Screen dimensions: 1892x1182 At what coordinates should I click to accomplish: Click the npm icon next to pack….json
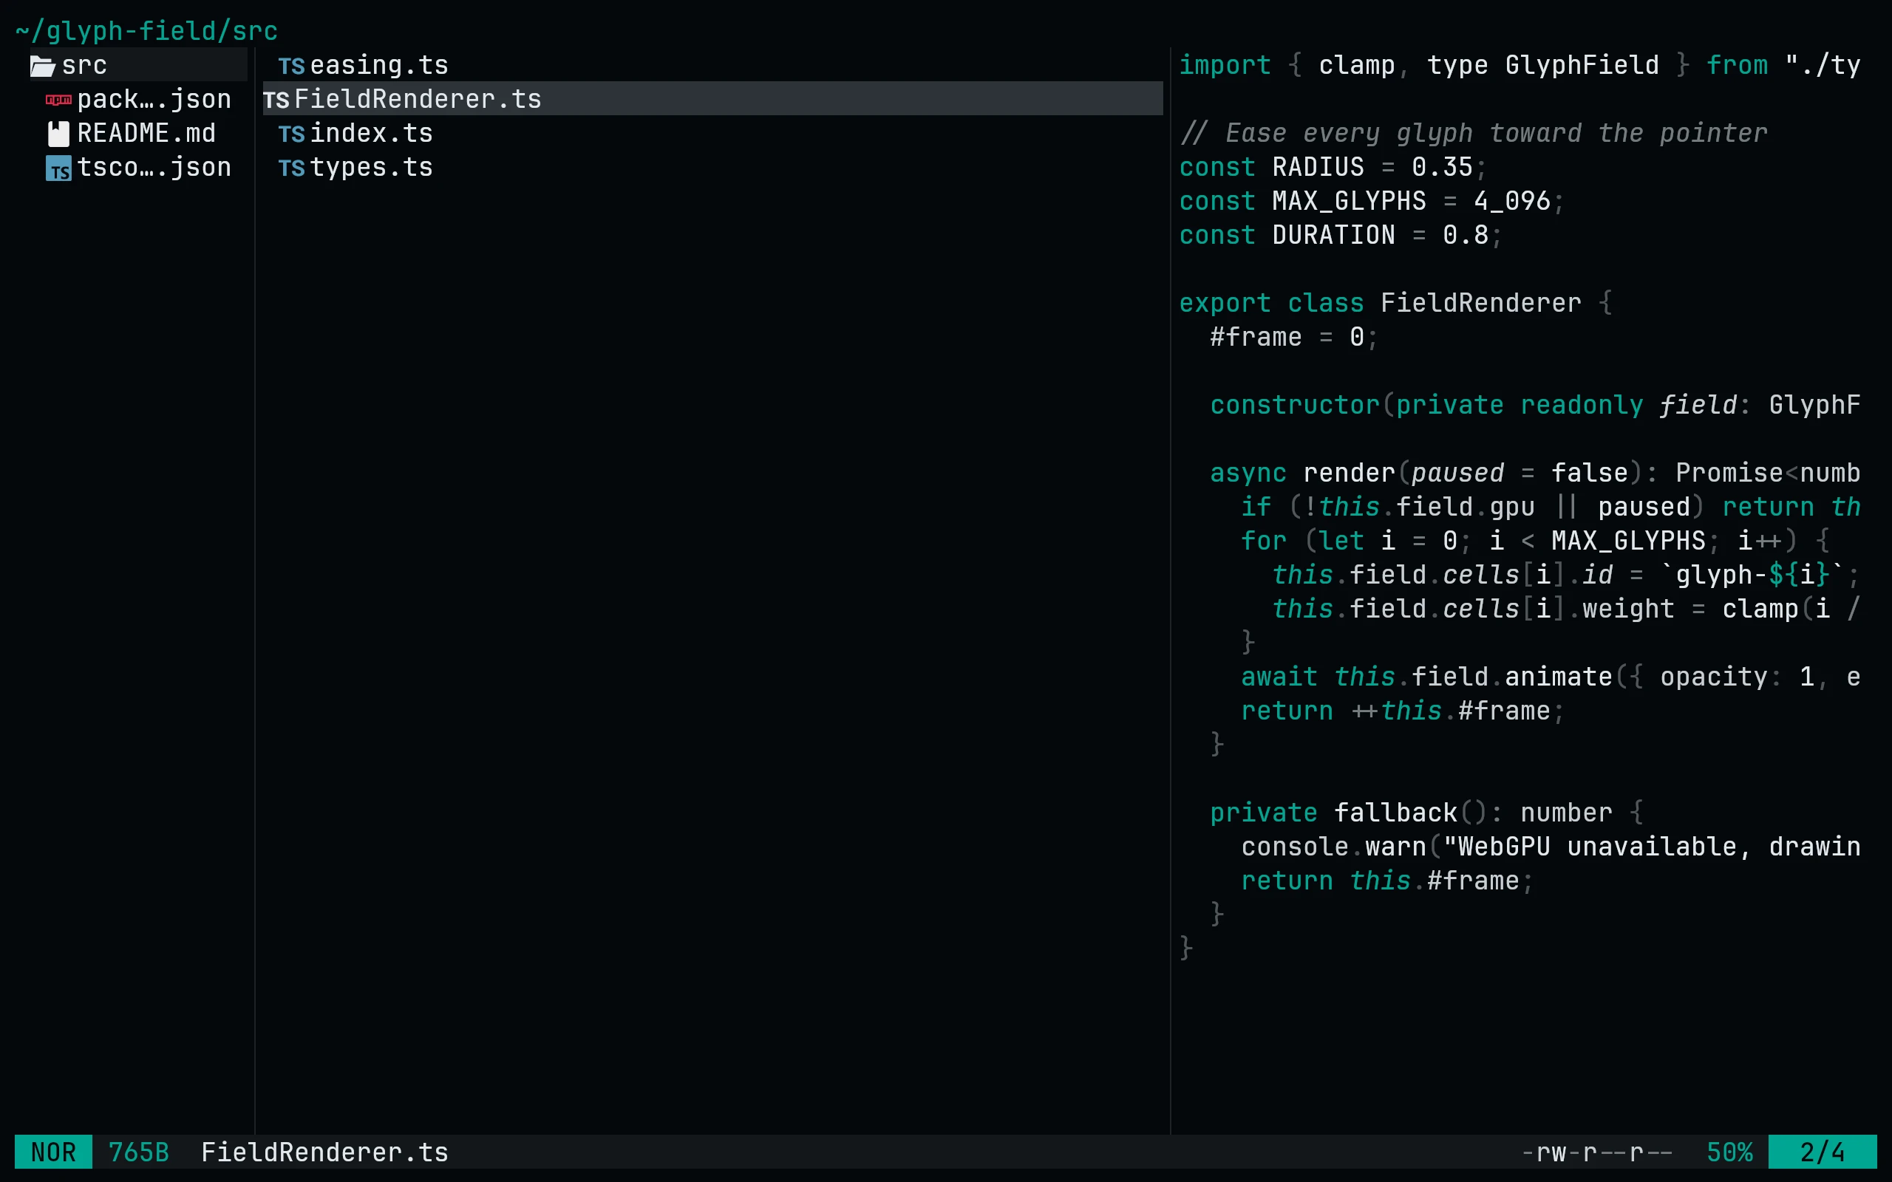tap(58, 100)
